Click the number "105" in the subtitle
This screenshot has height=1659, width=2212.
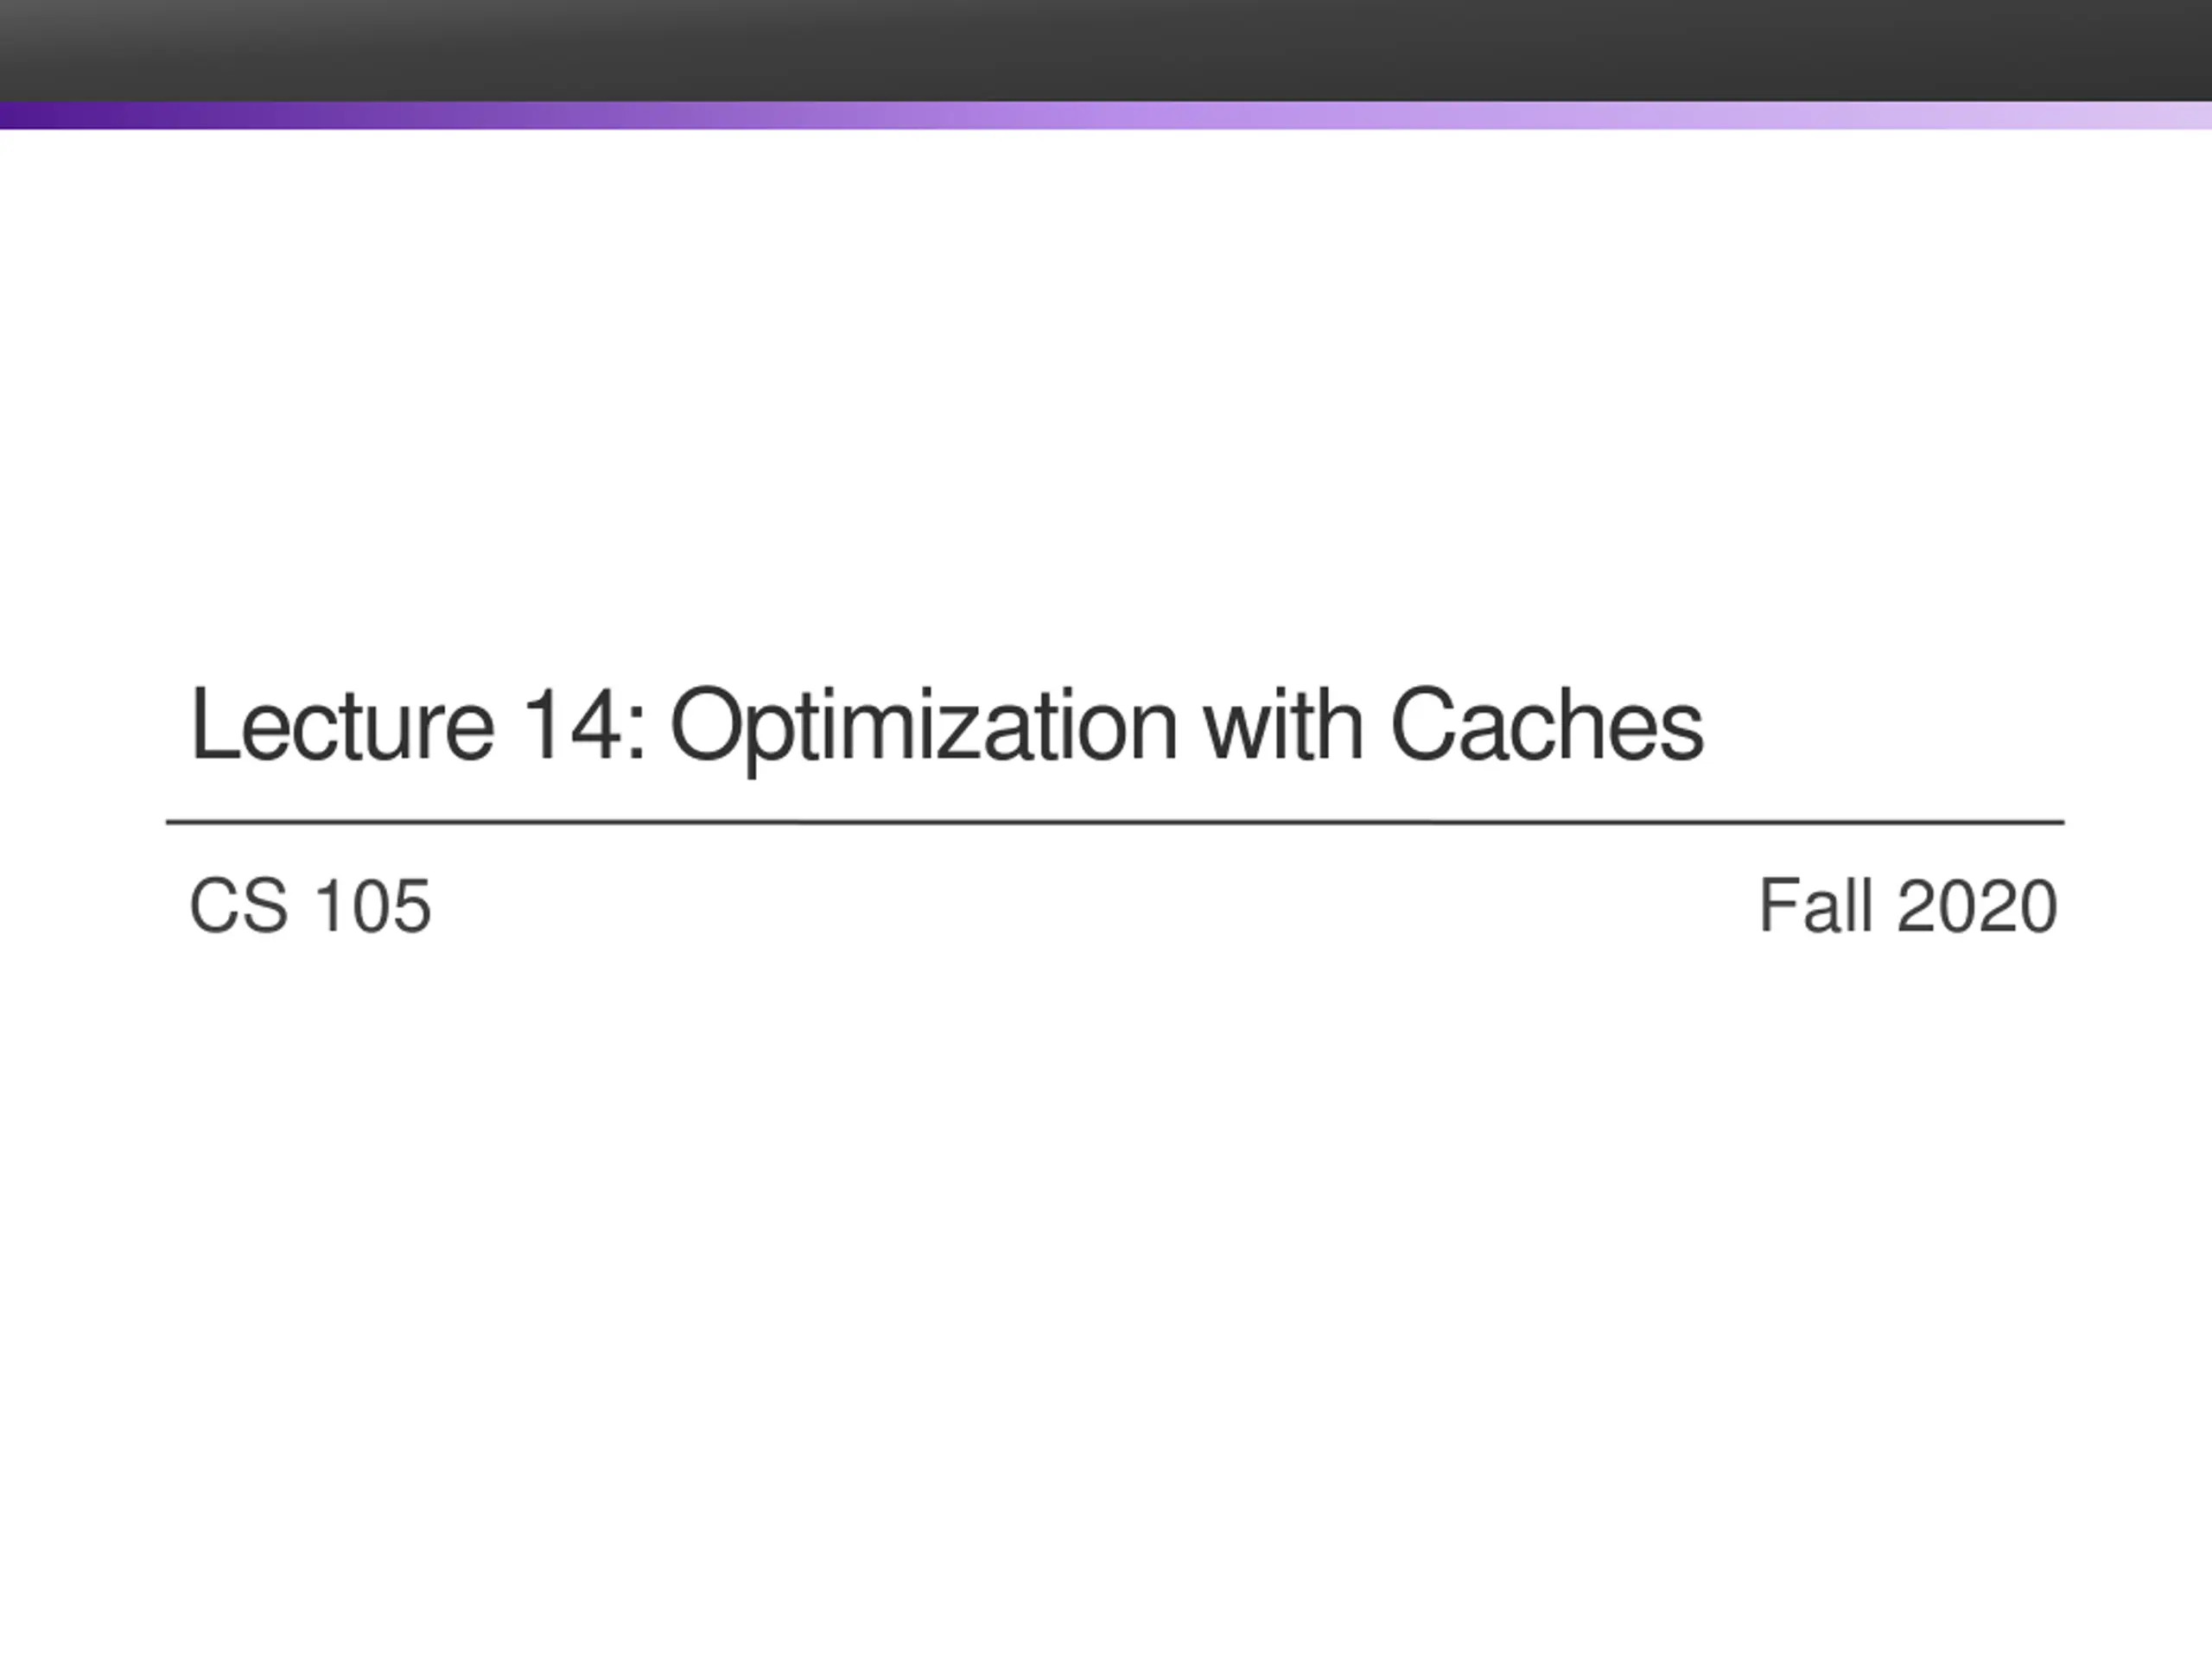coord(372,906)
